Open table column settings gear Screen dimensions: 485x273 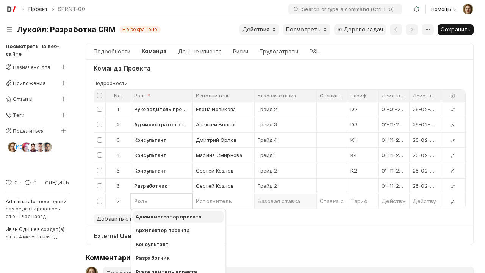[x=453, y=96]
